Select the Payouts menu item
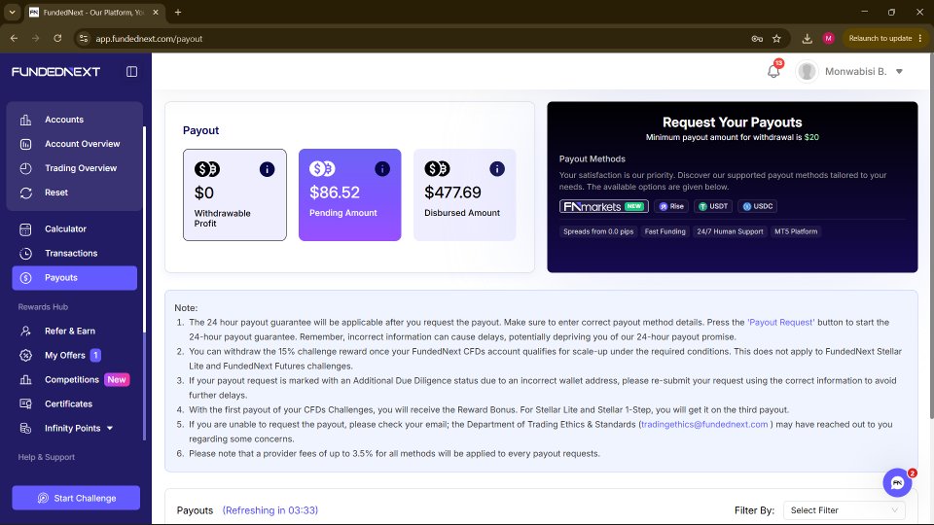The height and width of the screenshot is (525, 934). point(75,278)
